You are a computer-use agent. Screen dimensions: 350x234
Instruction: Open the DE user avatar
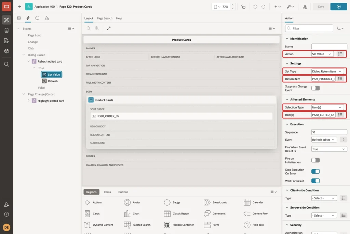click(x=6, y=227)
